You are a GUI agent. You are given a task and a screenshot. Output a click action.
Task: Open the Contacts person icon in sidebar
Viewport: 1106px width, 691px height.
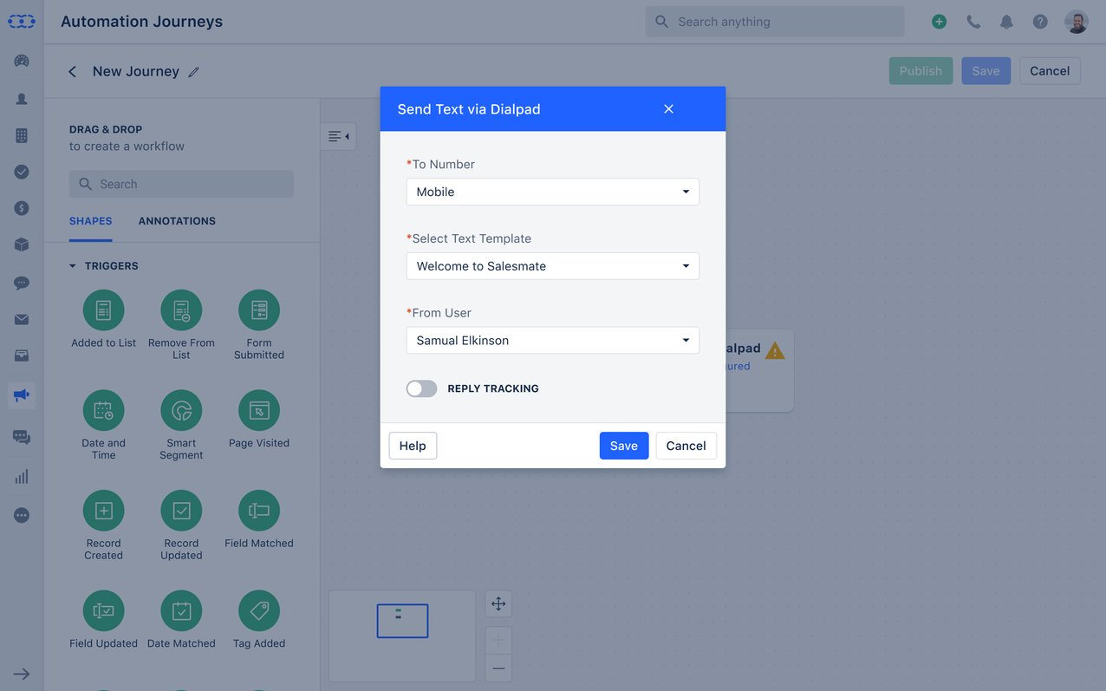click(x=22, y=99)
